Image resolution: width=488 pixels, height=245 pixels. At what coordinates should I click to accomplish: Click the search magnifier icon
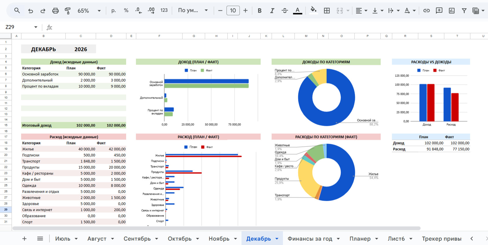17,11
